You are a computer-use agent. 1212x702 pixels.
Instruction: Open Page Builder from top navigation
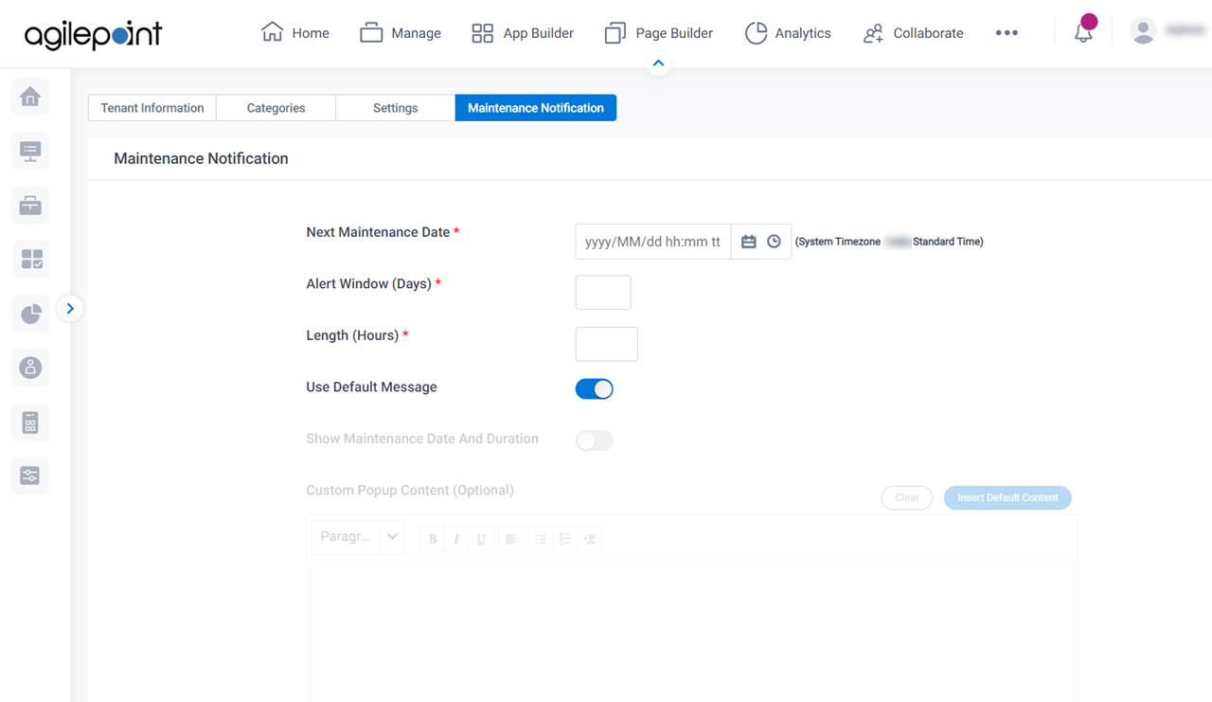659,33
